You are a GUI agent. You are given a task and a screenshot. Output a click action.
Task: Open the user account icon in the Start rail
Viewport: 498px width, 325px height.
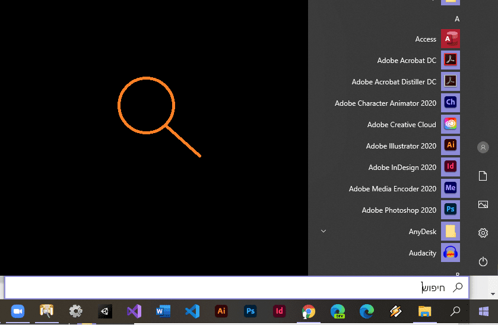(x=483, y=147)
